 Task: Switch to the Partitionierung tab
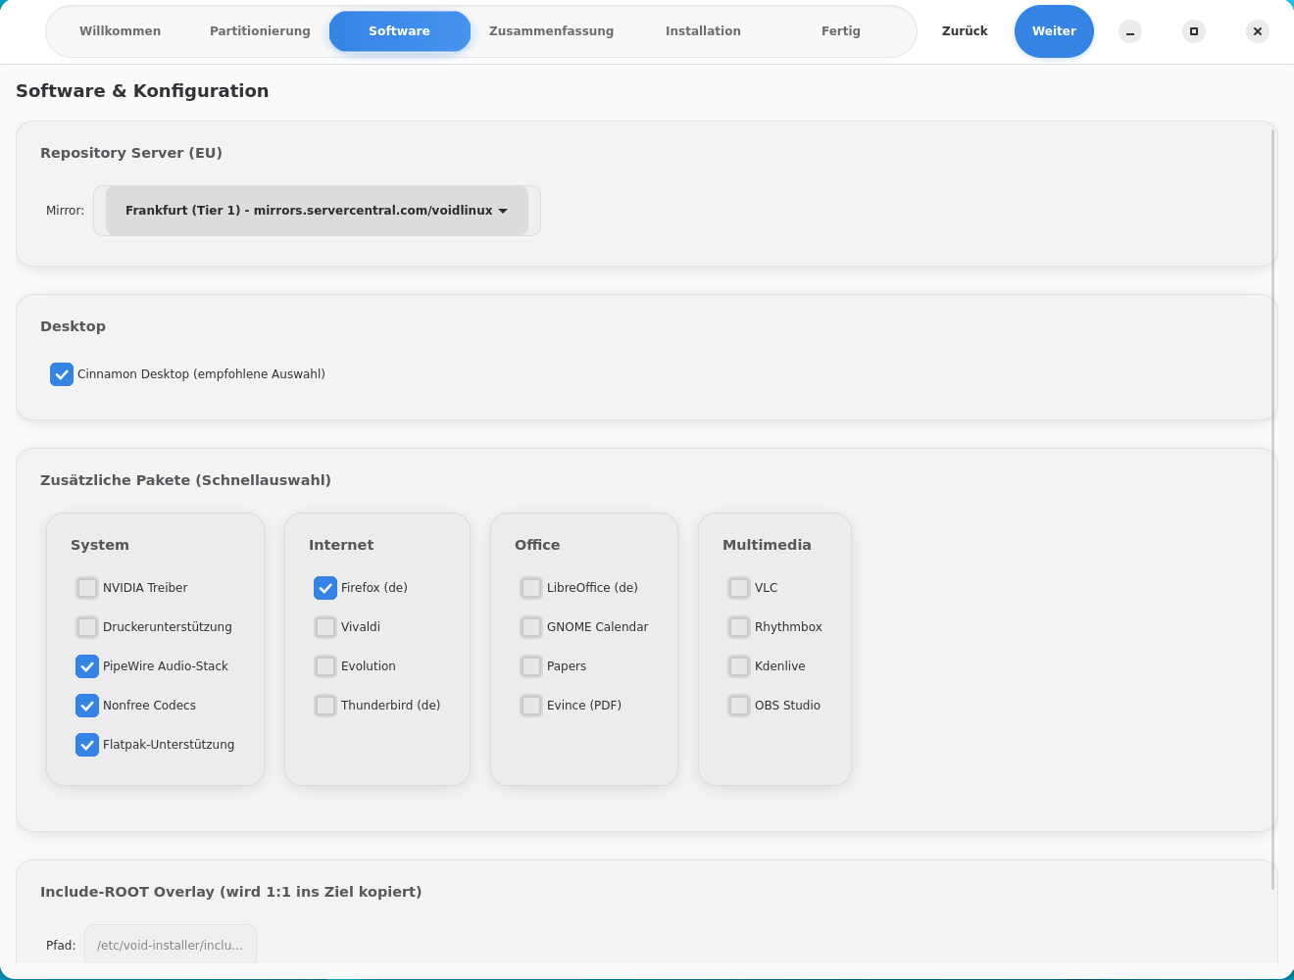click(260, 31)
